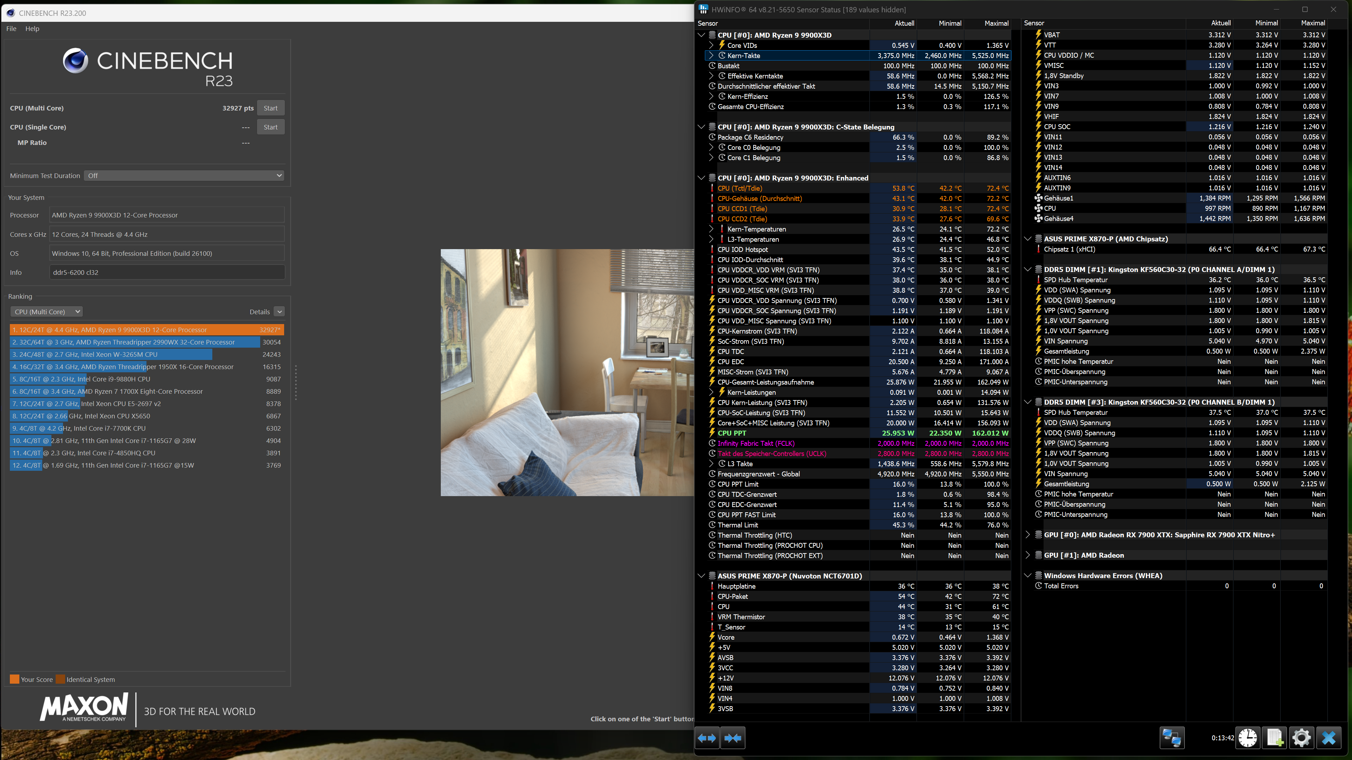Start the CPU (Single Core) test
The height and width of the screenshot is (760, 1352).
tap(270, 127)
